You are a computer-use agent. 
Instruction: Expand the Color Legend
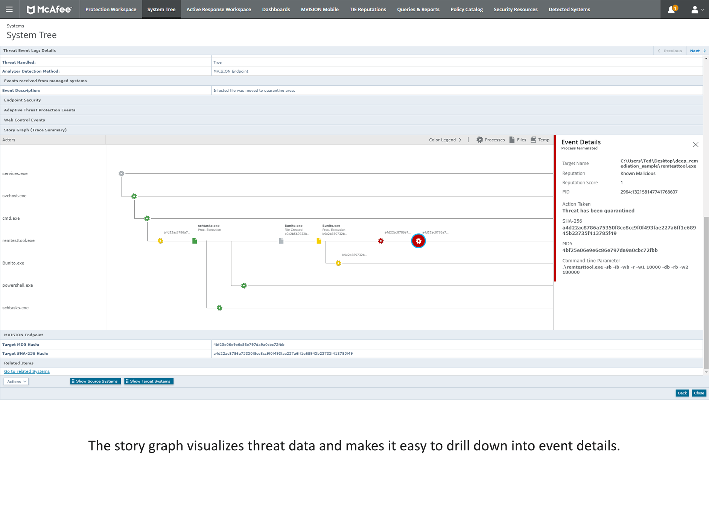point(445,140)
